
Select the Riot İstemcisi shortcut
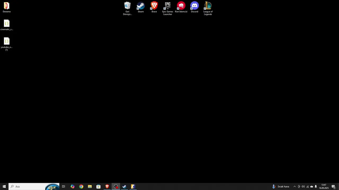(181, 7)
